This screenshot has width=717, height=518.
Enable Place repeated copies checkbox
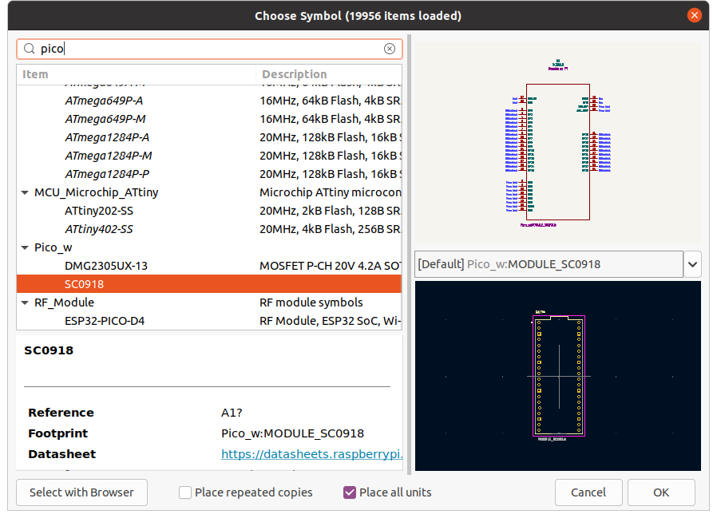[x=185, y=492]
